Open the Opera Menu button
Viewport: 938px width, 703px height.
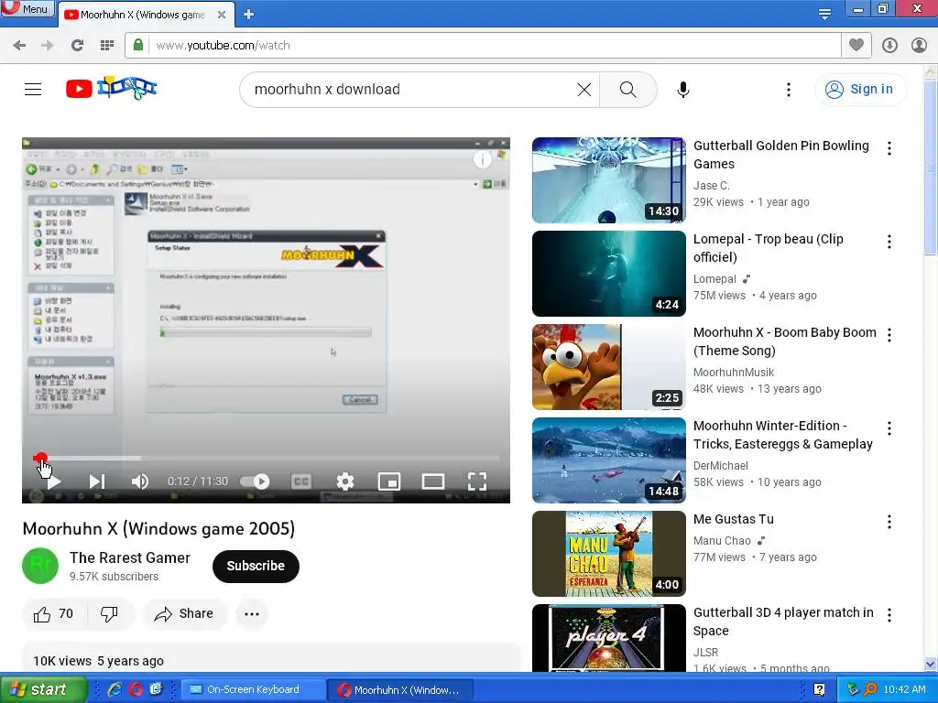tap(27, 8)
